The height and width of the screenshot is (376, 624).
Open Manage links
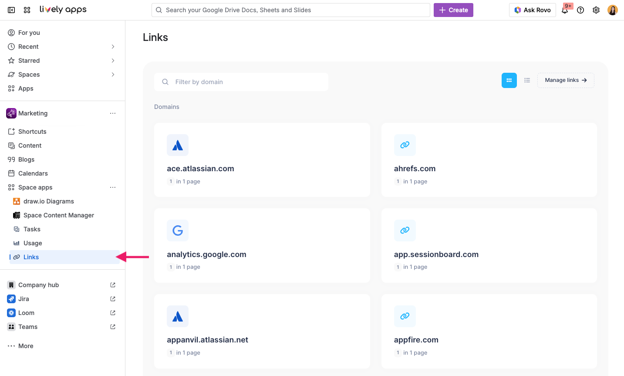[x=566, y=80]
